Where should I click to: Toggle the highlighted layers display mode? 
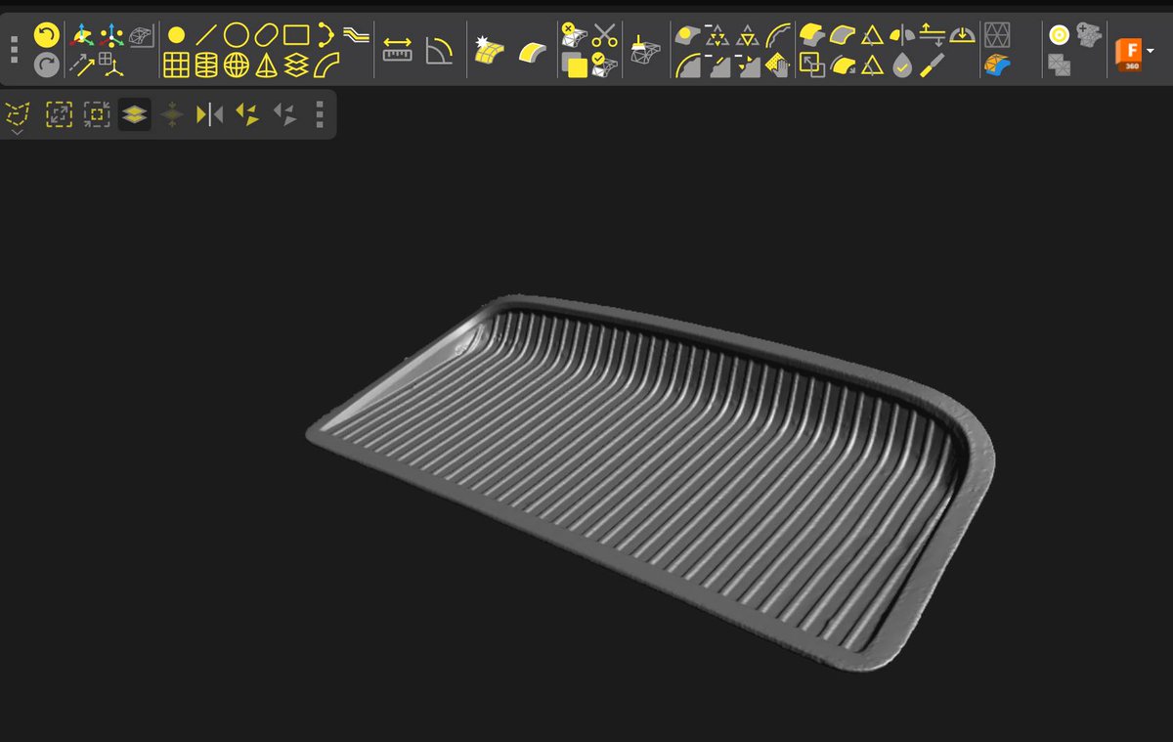(133, 114)
